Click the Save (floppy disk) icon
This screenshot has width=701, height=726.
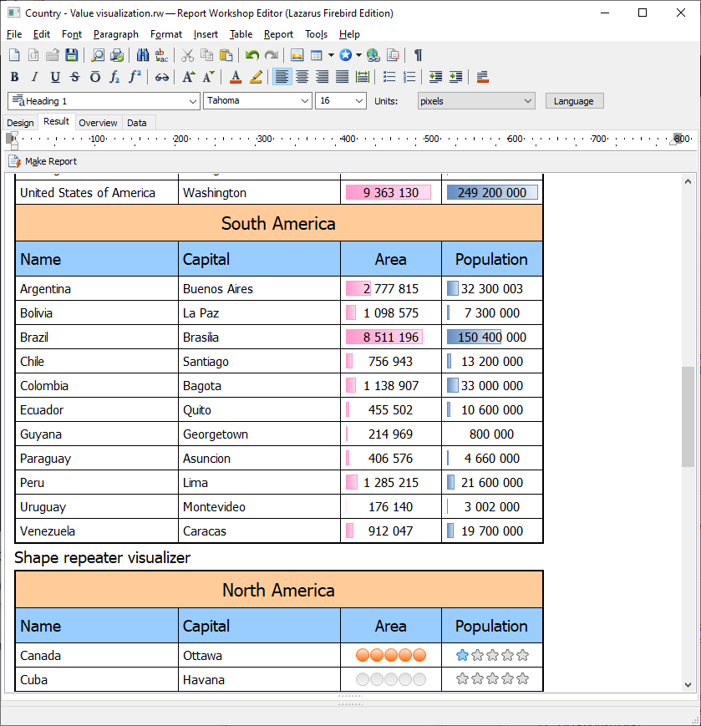tap(71, 55)
